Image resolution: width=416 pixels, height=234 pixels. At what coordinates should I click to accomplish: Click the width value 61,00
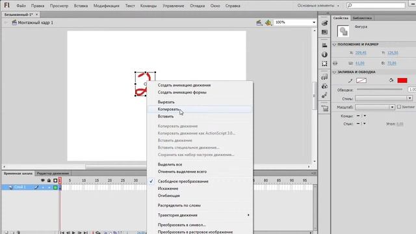[x=359, y=63]
